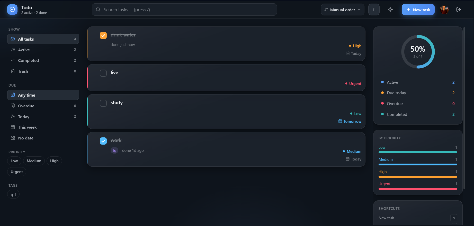Focus the Search tasks input field
This screenshot has width=474, height=226.
click(x=184, y=10)
